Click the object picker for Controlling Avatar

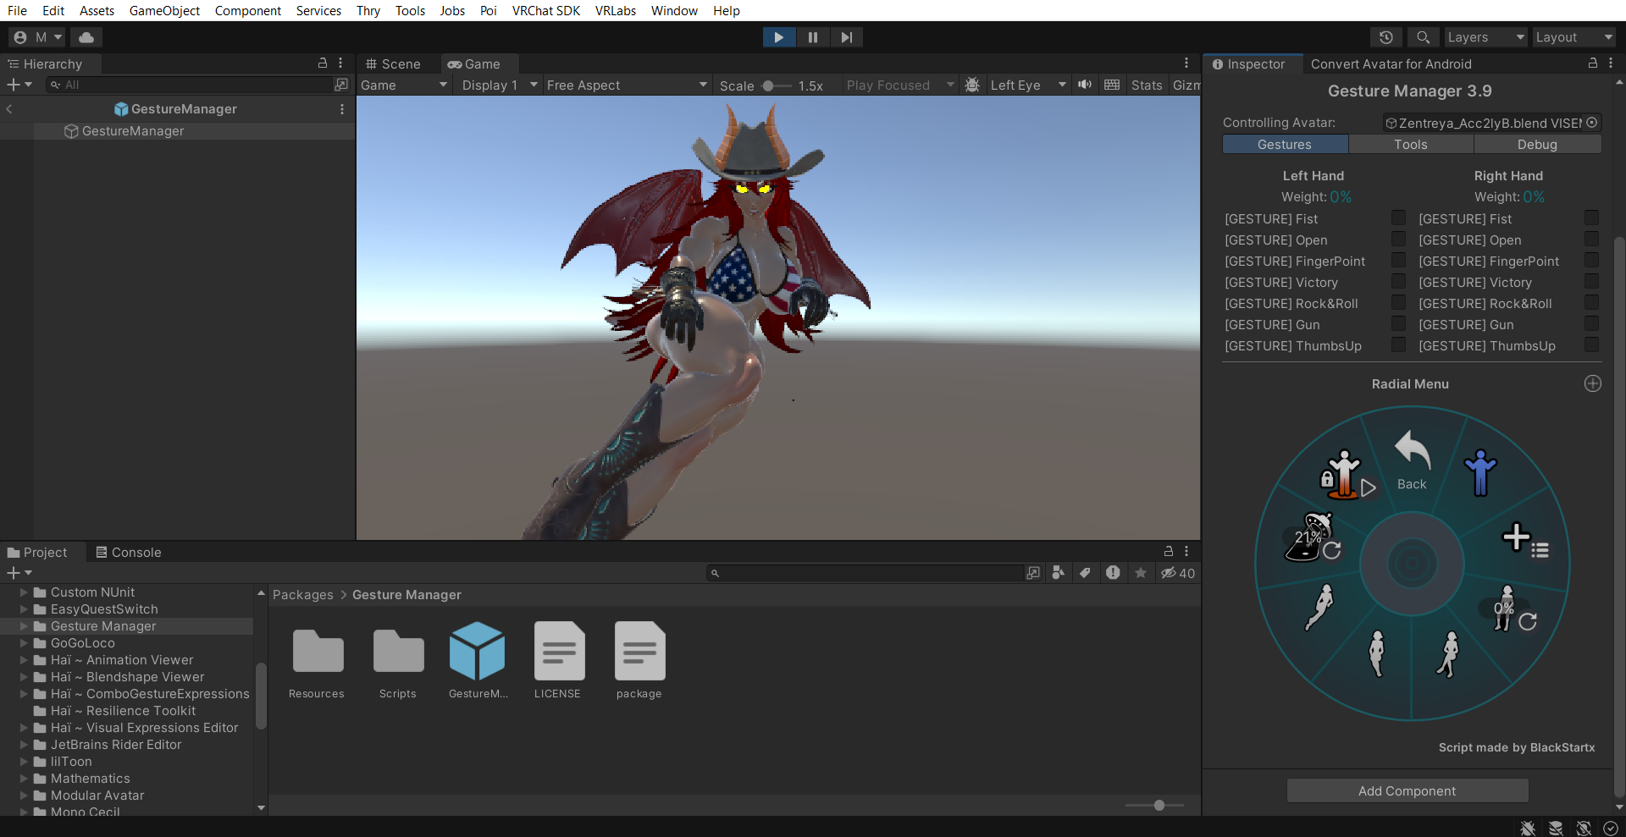tap(1592, 123)
